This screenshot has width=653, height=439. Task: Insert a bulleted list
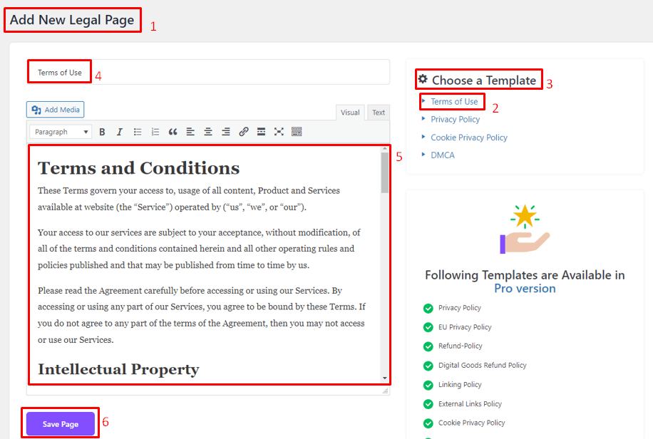click(138, 132)
